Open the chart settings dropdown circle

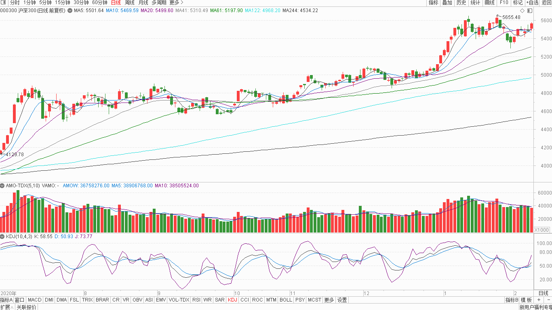(x=70, y=10)
